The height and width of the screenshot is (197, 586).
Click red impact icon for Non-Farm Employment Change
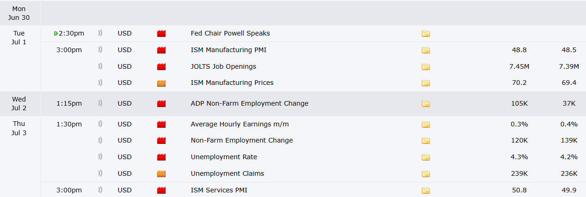click(161, 141)
